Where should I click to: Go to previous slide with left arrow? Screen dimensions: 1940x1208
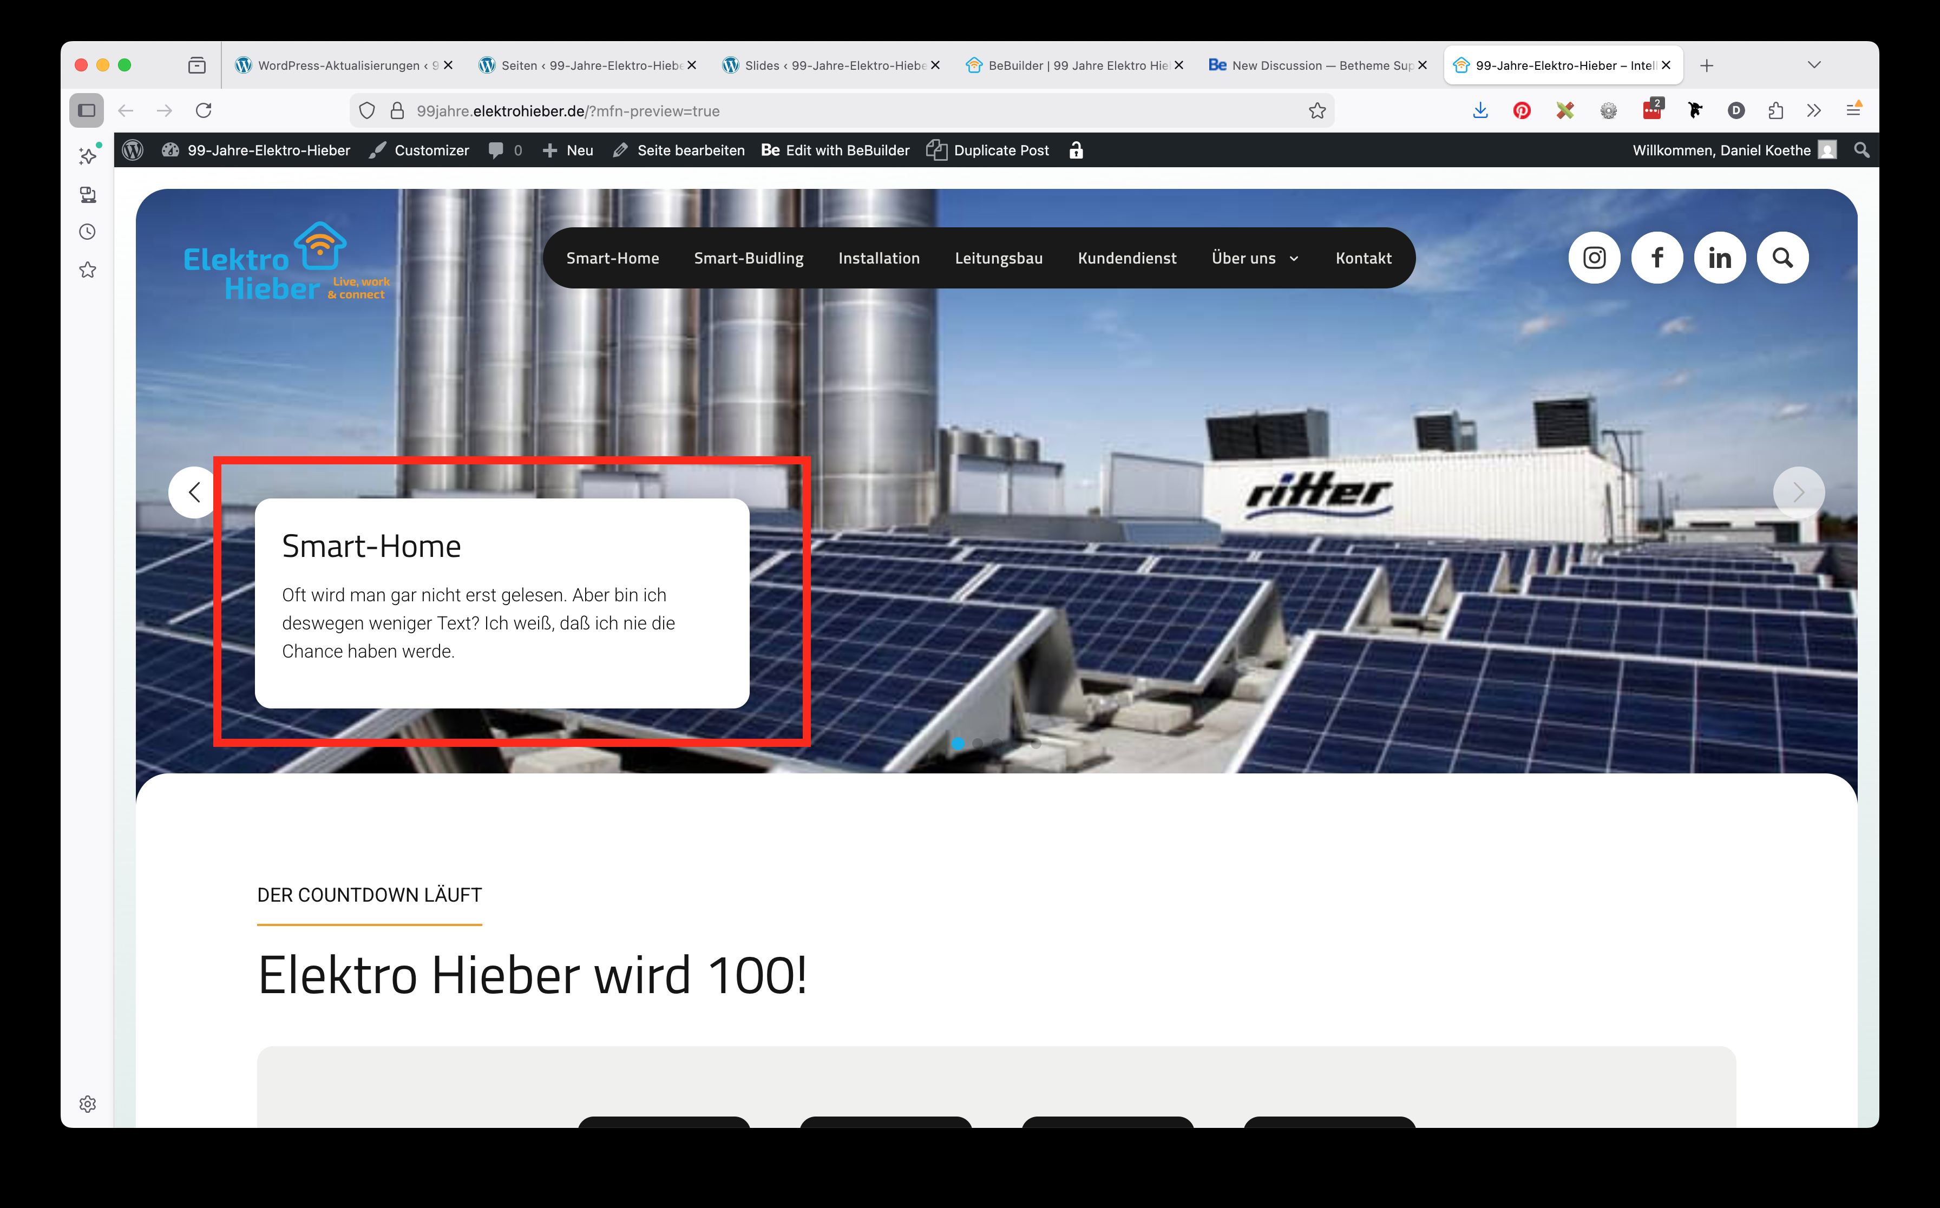point(193,492)
